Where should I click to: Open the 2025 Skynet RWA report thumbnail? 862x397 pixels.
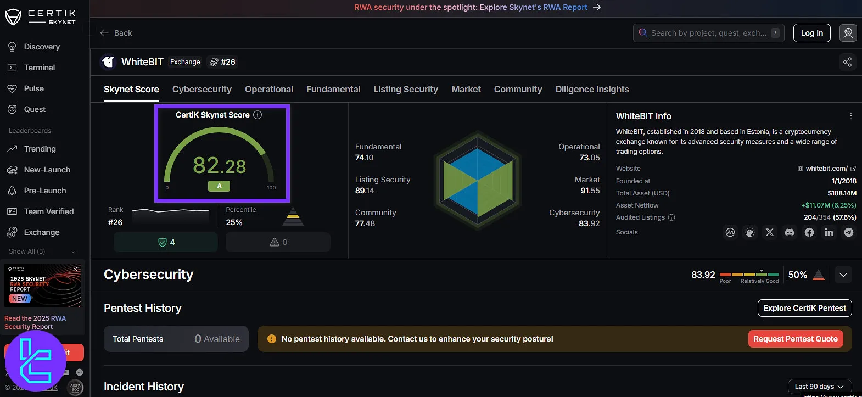tap(43, 286)
